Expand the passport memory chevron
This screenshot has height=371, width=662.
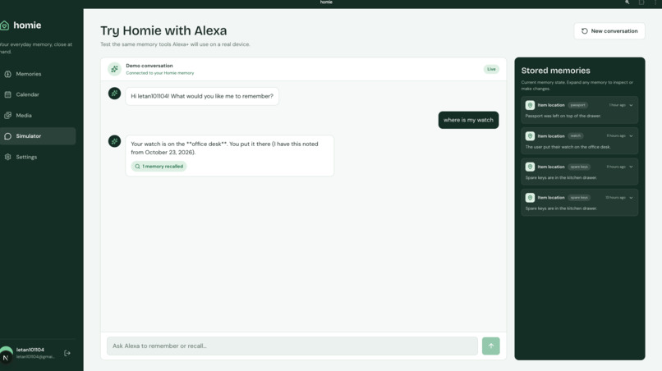point(631,105)
